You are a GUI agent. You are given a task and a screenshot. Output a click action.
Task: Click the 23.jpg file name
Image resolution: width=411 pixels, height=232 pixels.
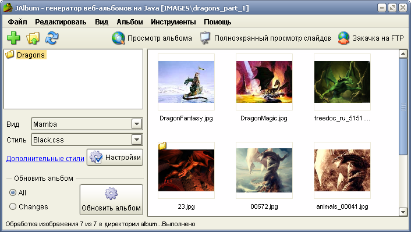pos(186,206)
